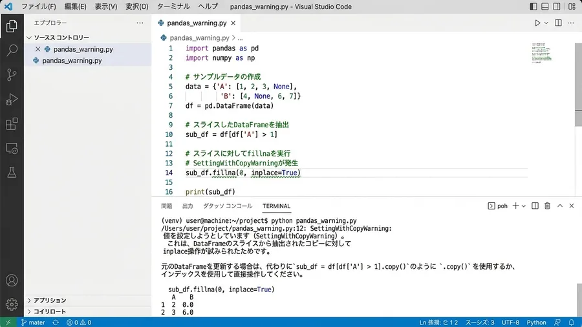Click the editor minimap preview

pos(541,52)
